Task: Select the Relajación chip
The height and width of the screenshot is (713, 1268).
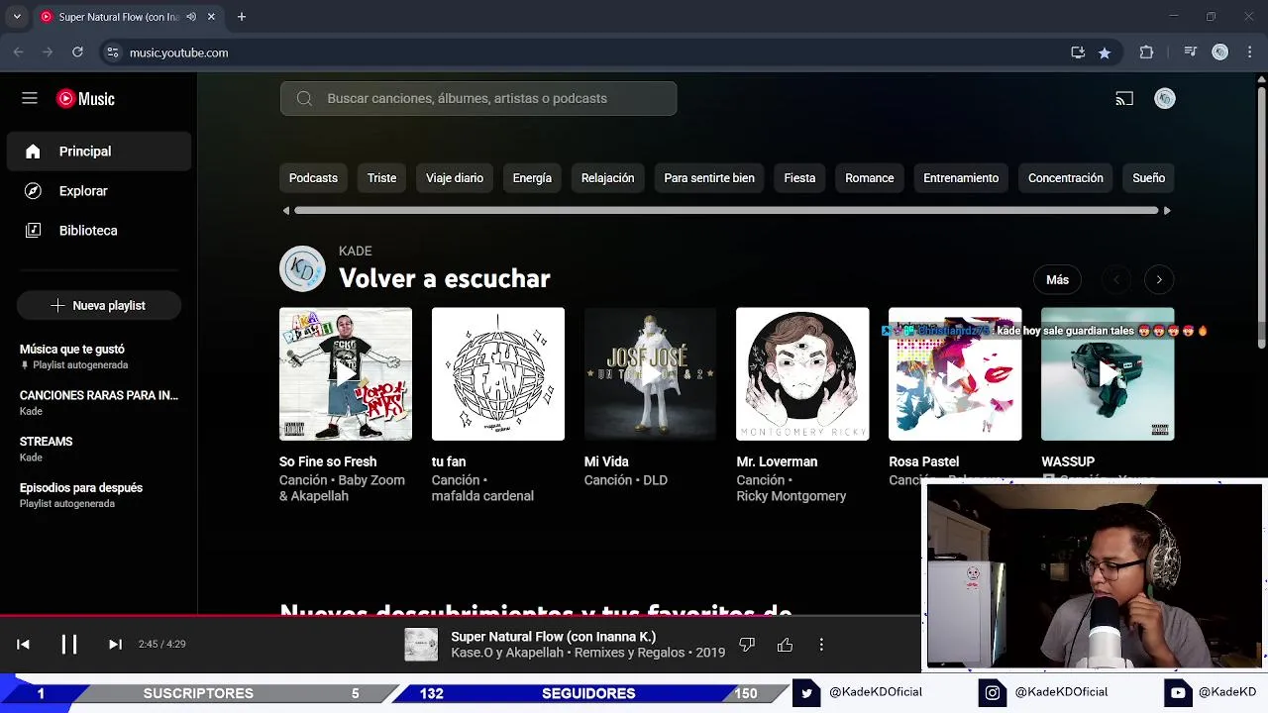Action: pyautogui.click(x=607, y=178)
